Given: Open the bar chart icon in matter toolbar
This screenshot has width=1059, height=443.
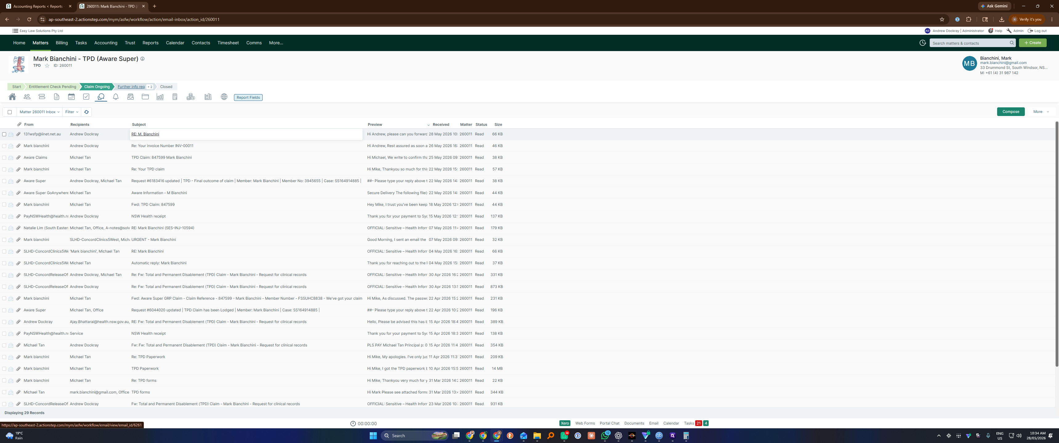Looking at the screenshot, I should pyautogui.click(x=160, y=97).
